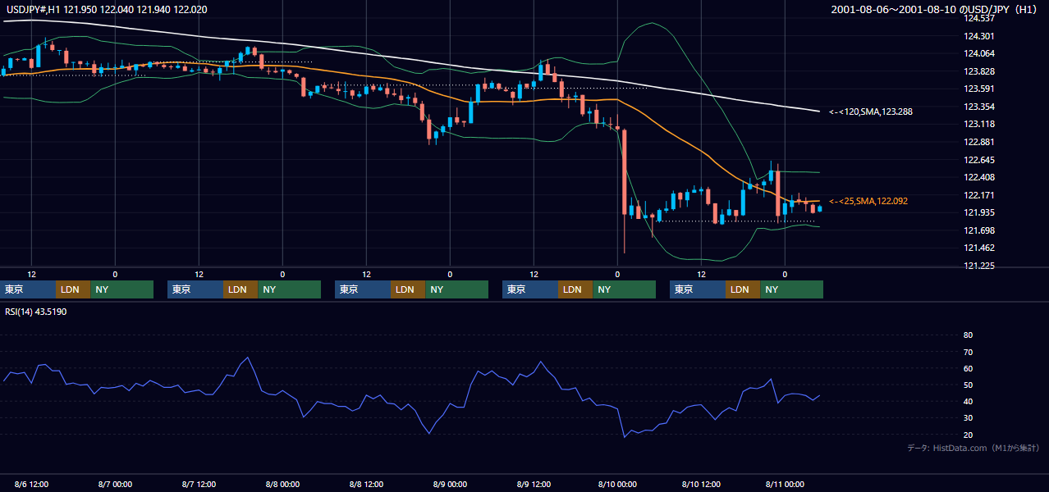The image size is (1049, 492).
Task: Click the 8/9 00:00 time label
Action: click(450, 484)
